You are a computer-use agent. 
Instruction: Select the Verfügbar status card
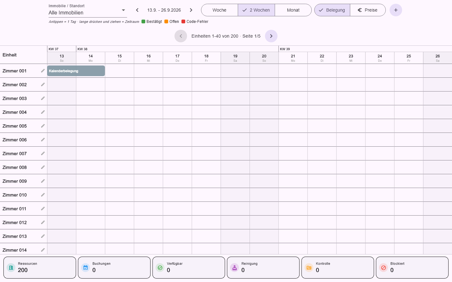[x=189, y=268]
